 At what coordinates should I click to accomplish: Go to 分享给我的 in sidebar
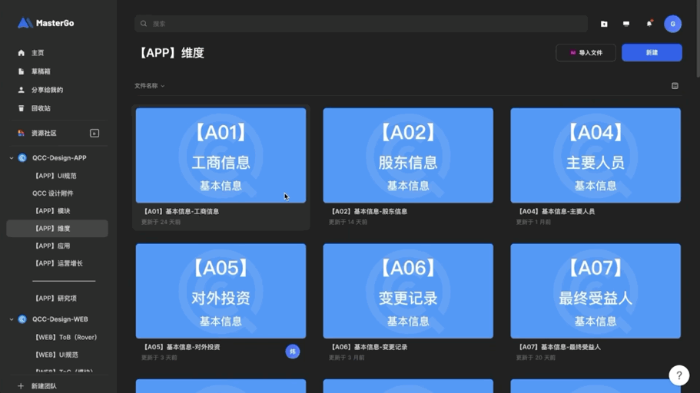click(x=47, y=90)
